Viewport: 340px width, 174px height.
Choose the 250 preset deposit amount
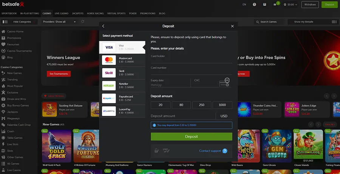tap(202, 105)
